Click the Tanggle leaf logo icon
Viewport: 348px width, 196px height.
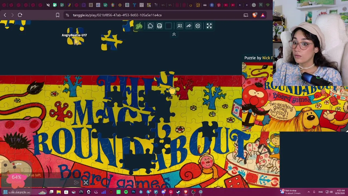tap(139, 26)
